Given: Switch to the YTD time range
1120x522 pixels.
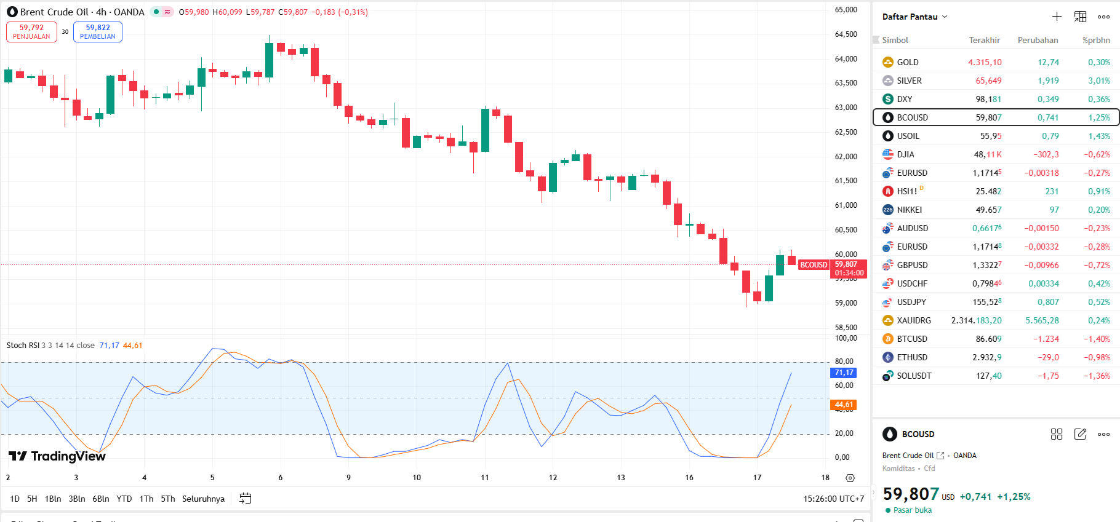Looking at the screenshot, I should 124,499.
